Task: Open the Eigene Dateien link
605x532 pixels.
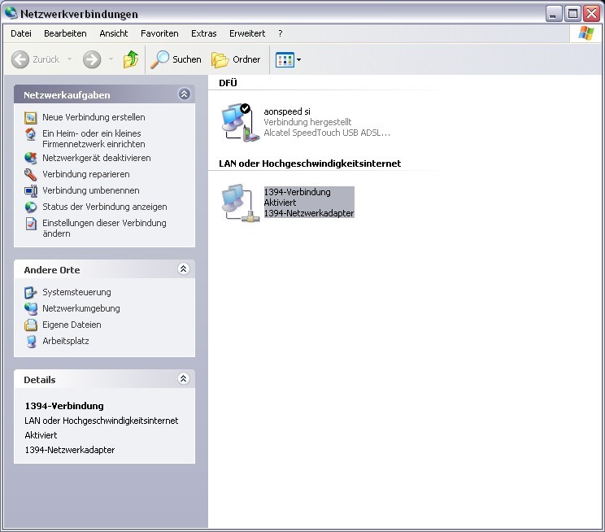Action: (x=72, y=325)
